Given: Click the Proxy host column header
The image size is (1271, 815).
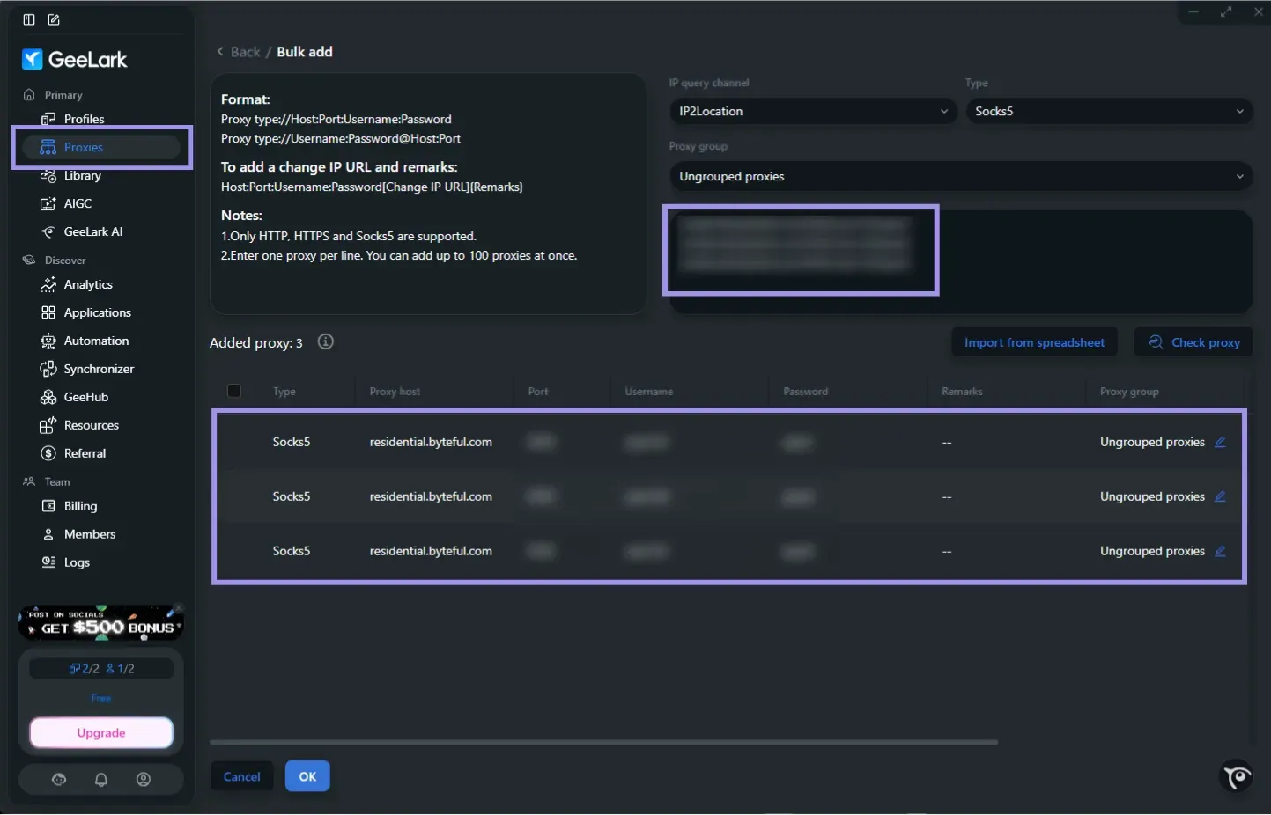Looking at the screenshot, I should tap(395, 392).
